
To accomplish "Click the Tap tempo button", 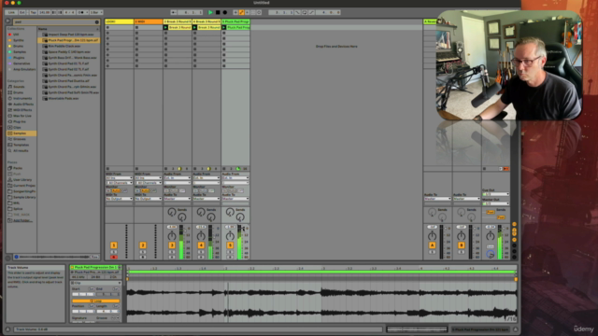I will tap(34, 12).
